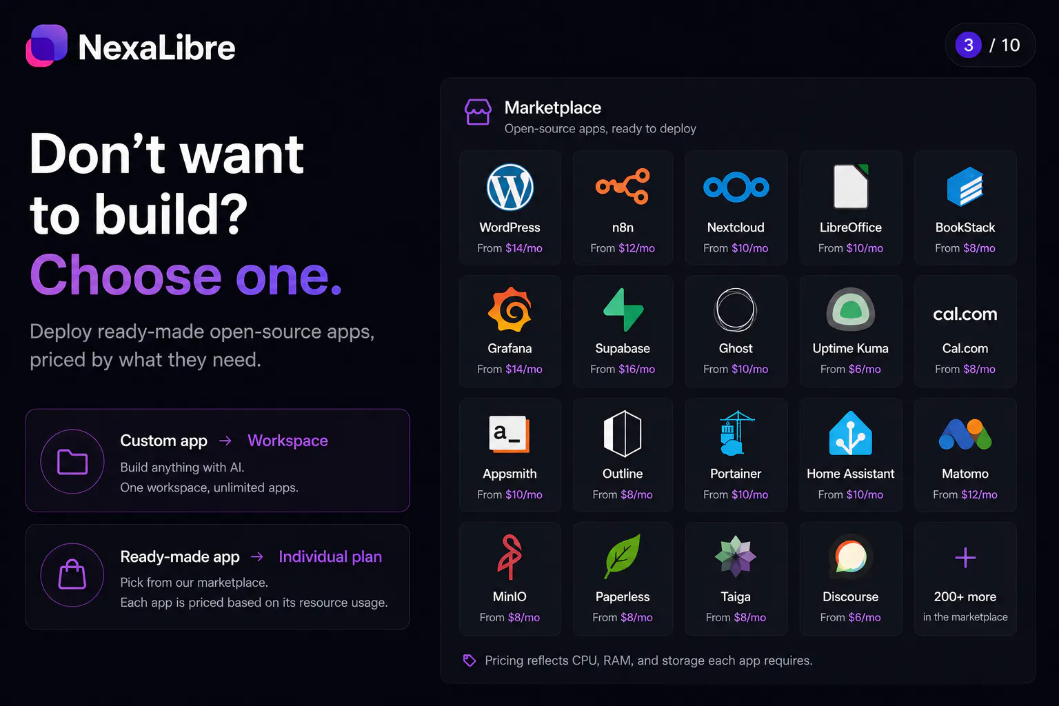1059x706 pixels.
Task: Click the Discourse "From $6/mo" price
Action: 851,617
